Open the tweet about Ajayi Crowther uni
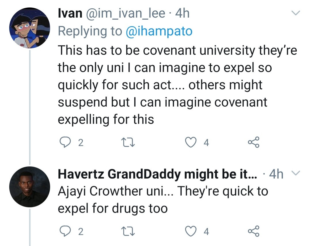The width and height of the screenshot is (311, 246). [x=163, y=200]
